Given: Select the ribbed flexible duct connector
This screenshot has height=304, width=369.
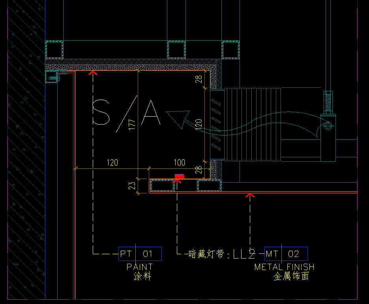Looking at the screenshot, I should [x=253, y=125].
